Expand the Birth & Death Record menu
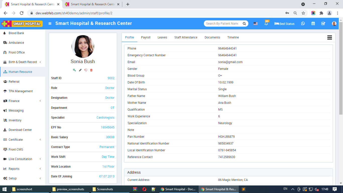Screen dimensions: 343x193 coord(23,62)
